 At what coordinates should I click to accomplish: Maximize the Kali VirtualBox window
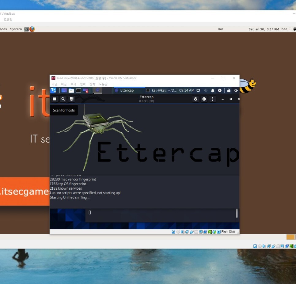223,78
